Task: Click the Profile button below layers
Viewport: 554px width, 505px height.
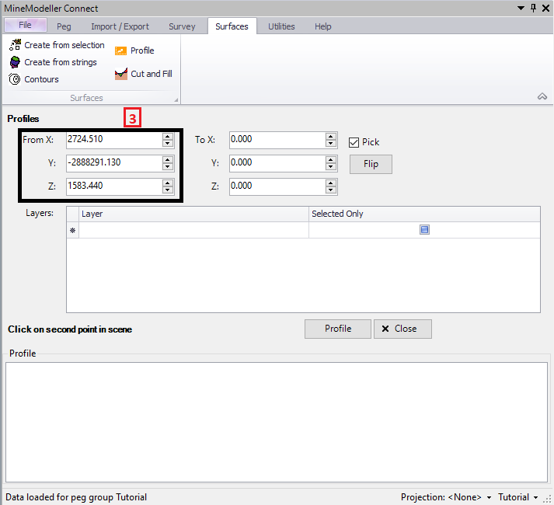Action: 337,329
